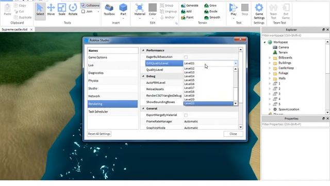330x186 pixels.
Task: Select Level21 in dropdown list
Action: click(208, 103)
